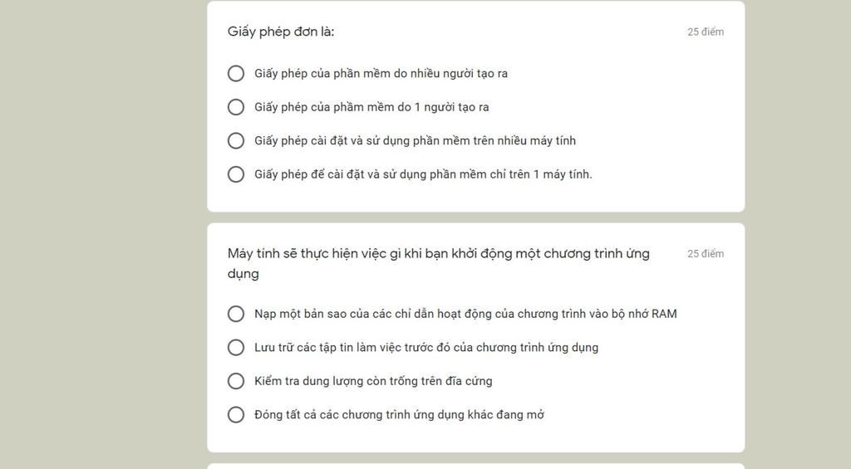Click answer text 'Giấy phép của phầm mềm do 1 người tạo ra'
This screenshot has width=851, height=469.
[x=371, y=107]
